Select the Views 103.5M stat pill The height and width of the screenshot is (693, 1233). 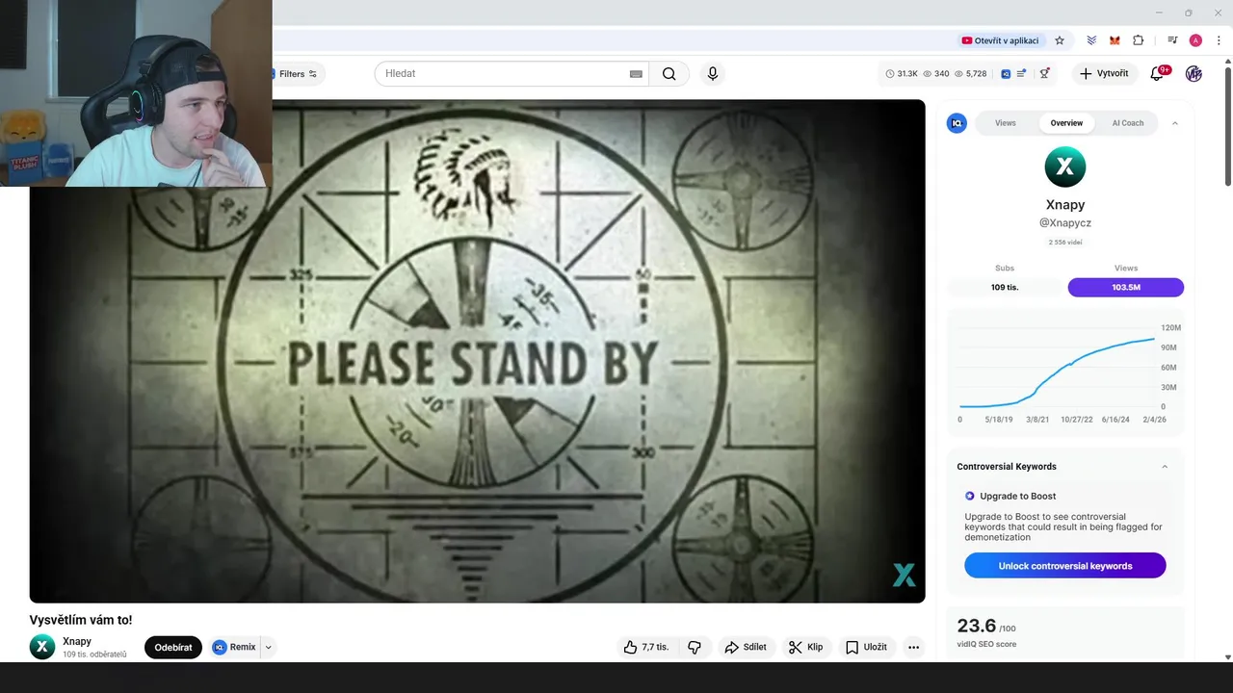tap(1125, 287)
